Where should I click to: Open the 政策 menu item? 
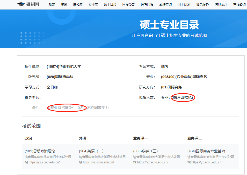52,5
